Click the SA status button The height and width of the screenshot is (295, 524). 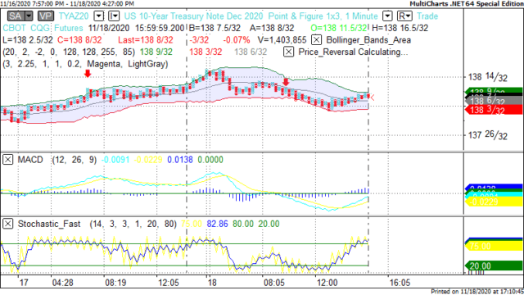click(x=16, y=16)
